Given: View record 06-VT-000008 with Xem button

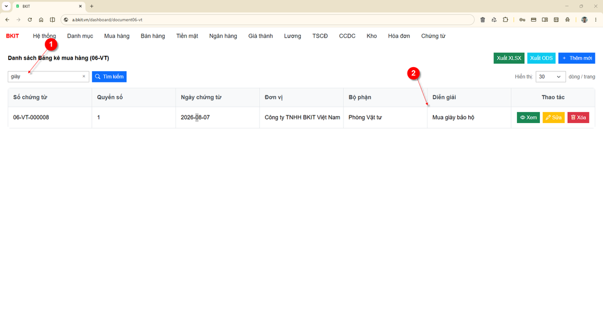Looking at the screenshot, I should [528, 117].
